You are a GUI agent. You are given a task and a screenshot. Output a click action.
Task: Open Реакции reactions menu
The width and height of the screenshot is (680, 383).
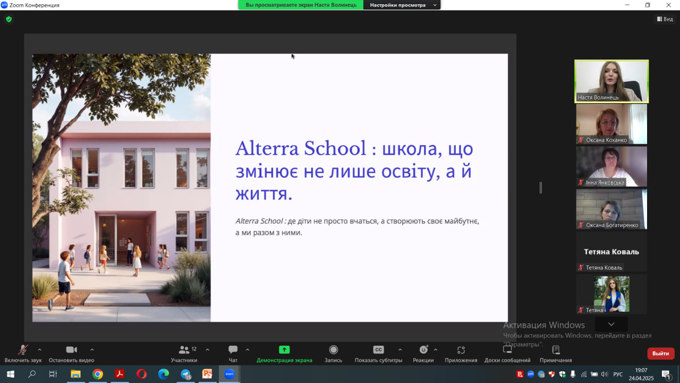pyautogui.click(x=423, y=354)
